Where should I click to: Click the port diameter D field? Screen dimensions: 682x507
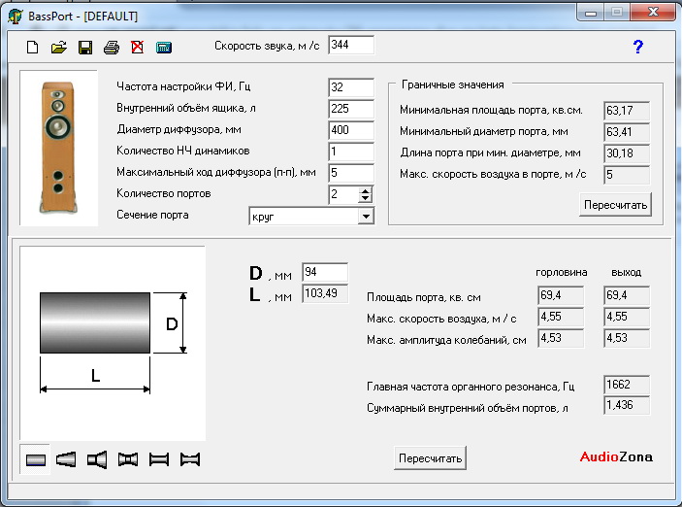tap(324, 272)
